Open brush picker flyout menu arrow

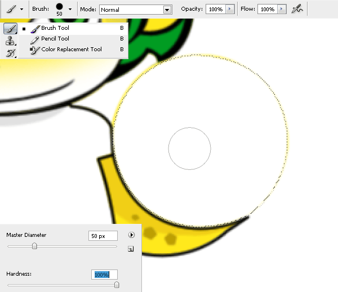pos(132,235)
